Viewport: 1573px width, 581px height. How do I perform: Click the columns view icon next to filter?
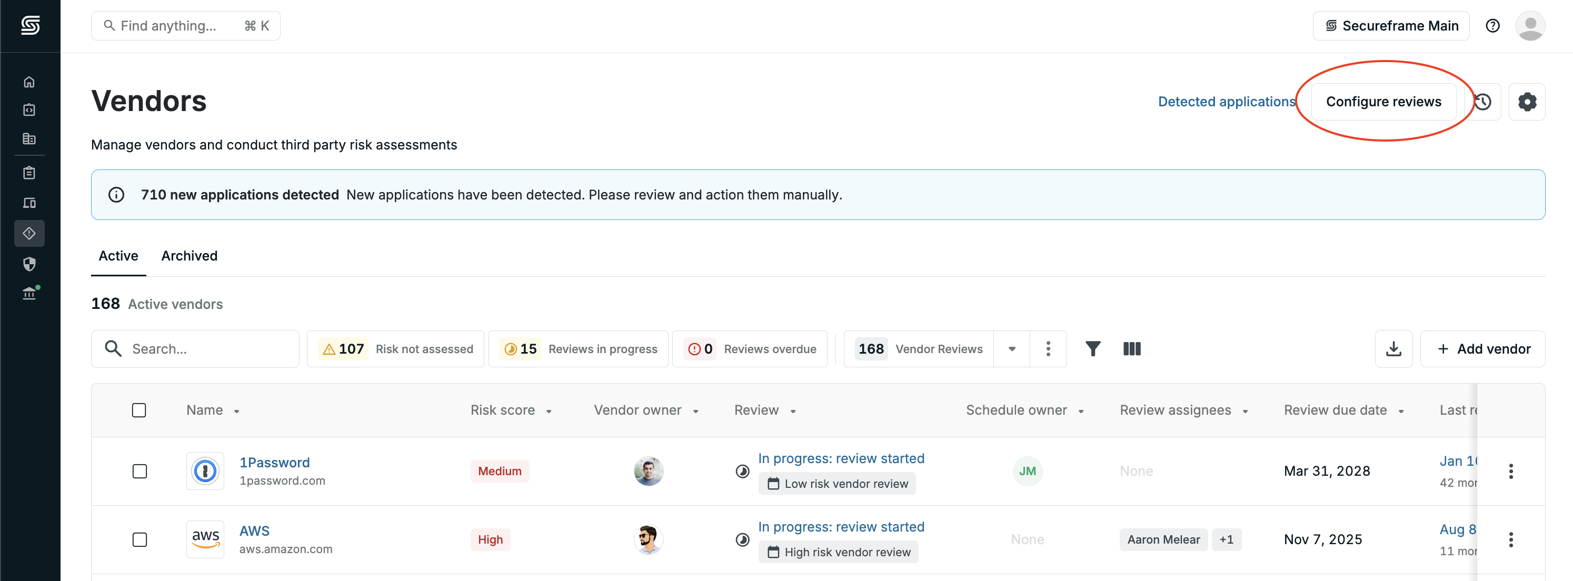1131,348
